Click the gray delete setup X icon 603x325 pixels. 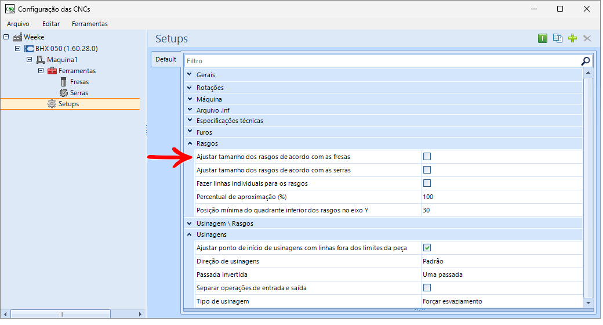[x=587, y=38]
